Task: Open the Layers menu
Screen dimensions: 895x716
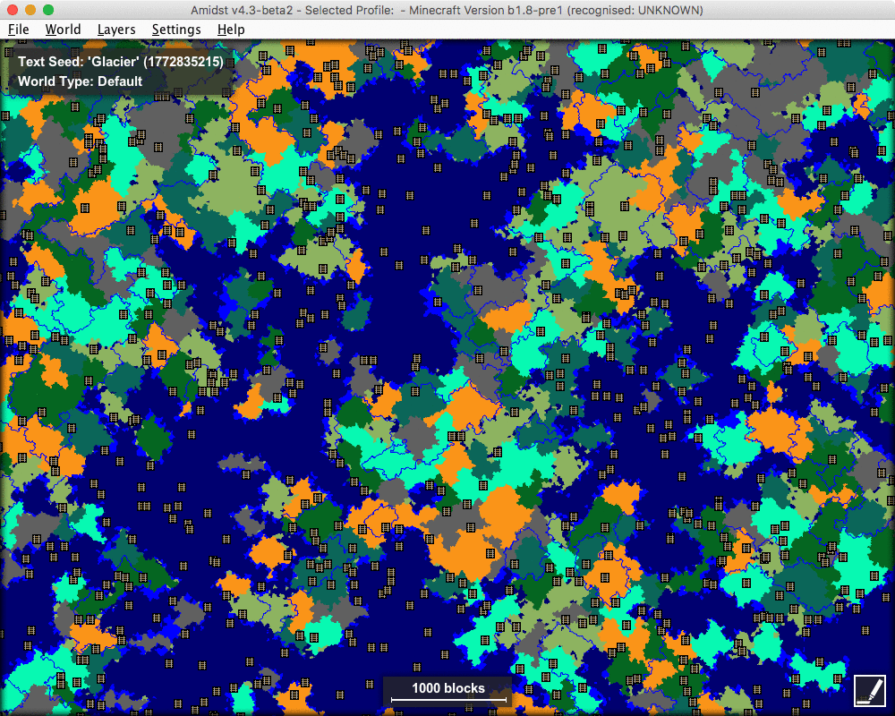Action: pos(116,30)
